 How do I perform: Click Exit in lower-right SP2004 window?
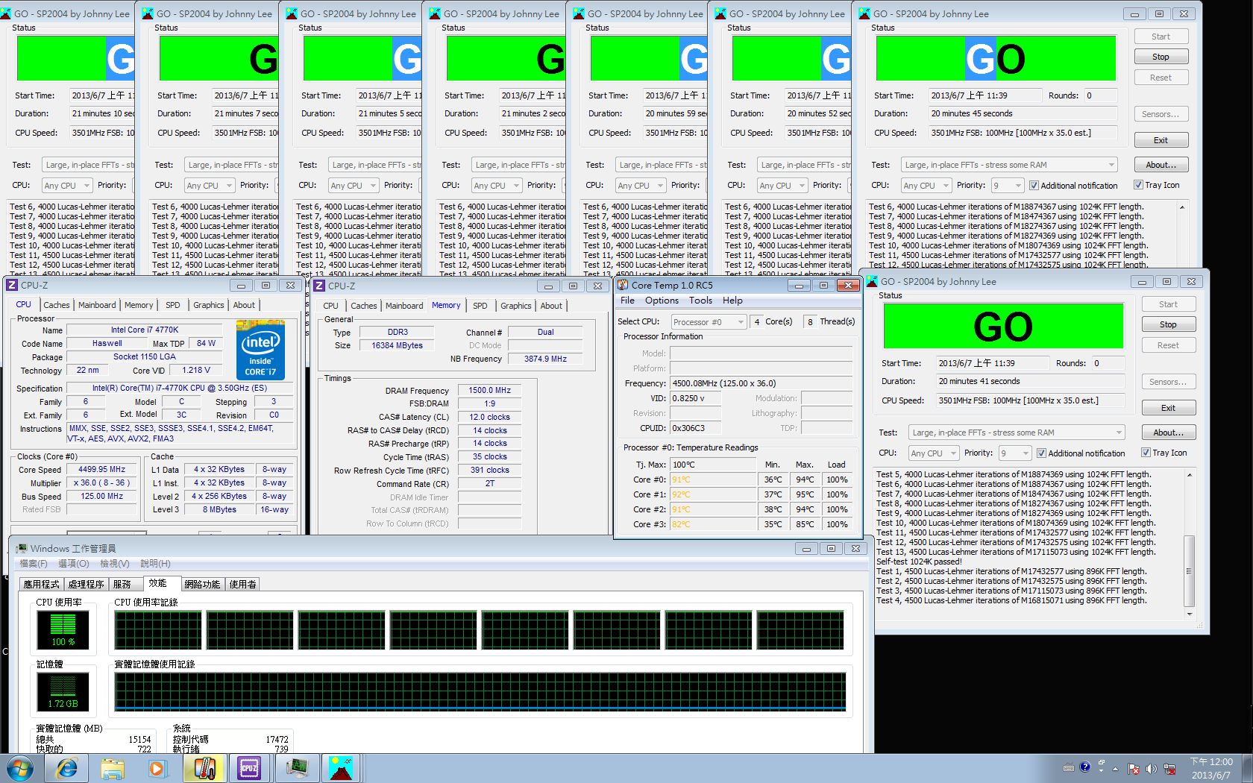[1168, 408]
